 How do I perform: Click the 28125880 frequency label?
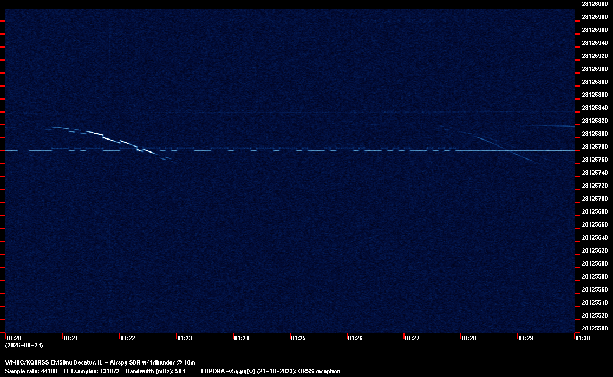595,82
